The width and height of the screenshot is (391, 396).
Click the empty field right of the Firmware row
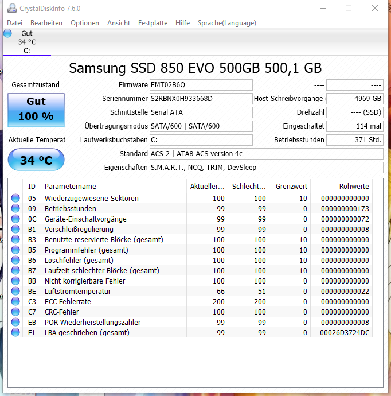pos(355,85)
